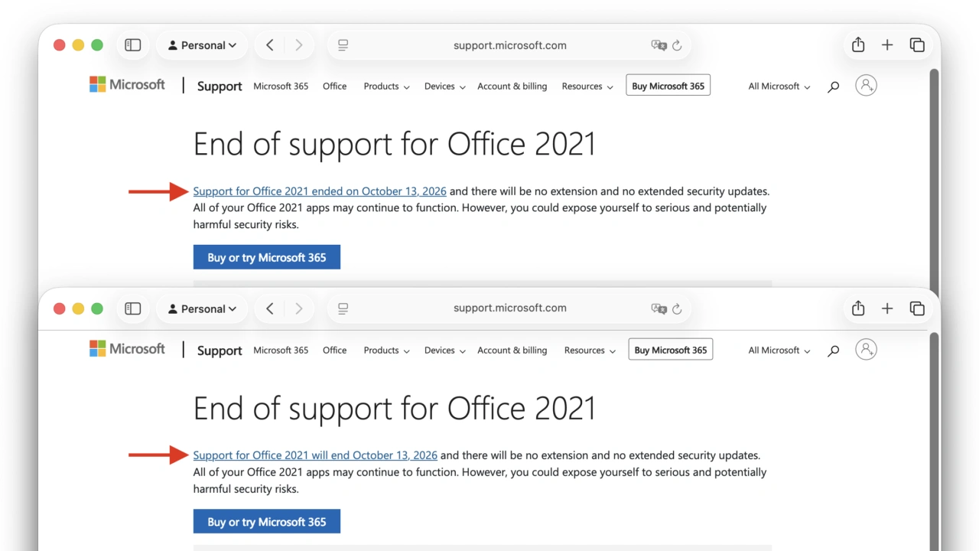Select Office nav item in upper window

[x=334, y=86]
